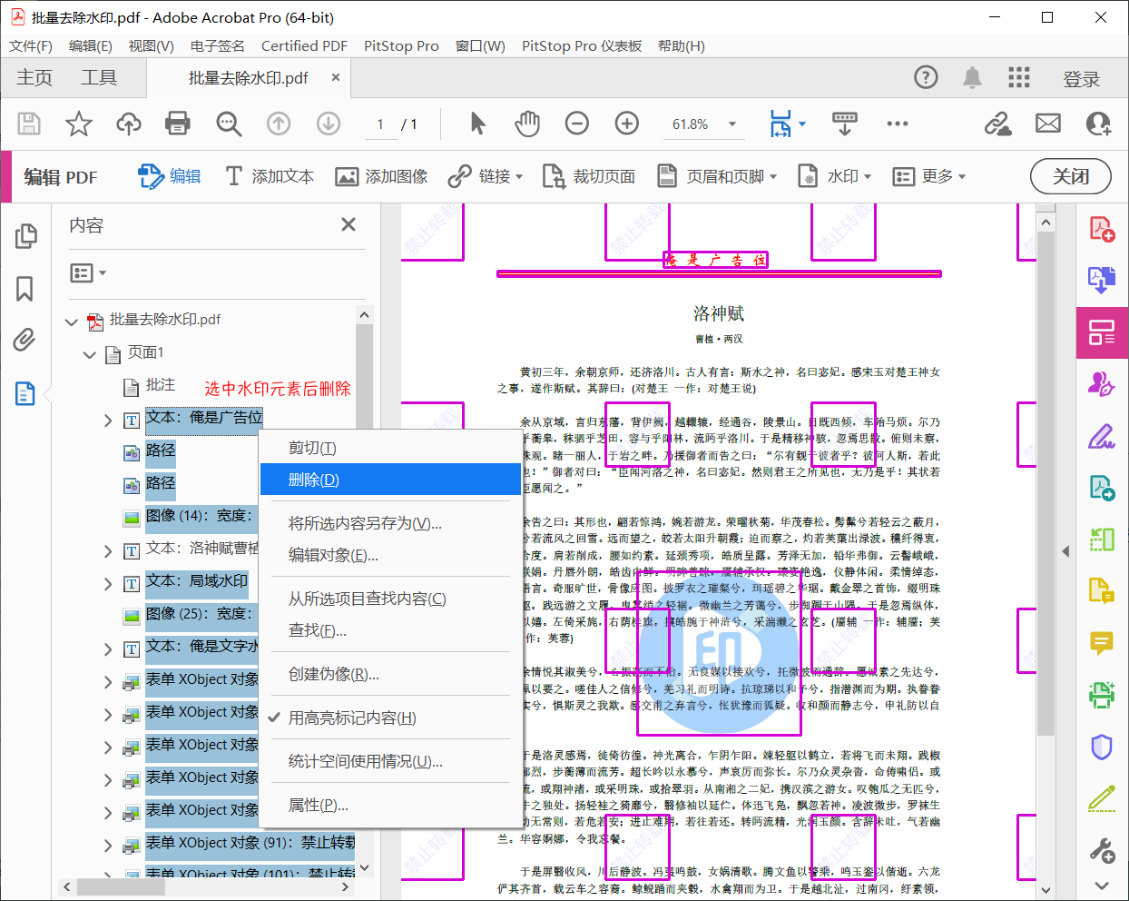This screenshot has height=901, width=1129.
Task: Open the find text magnifier
Action: click(x=229, y=124)
